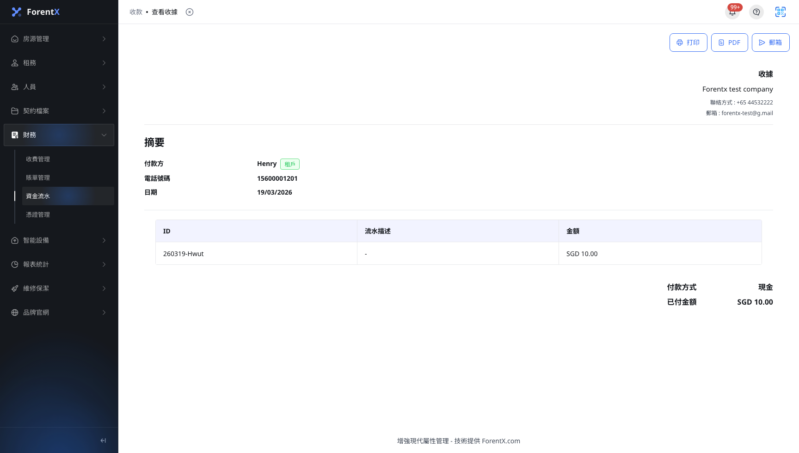This screenshot has width=799, height=453.
Task: Click phone number 15600001201
Action: click(x=277, y=178)
